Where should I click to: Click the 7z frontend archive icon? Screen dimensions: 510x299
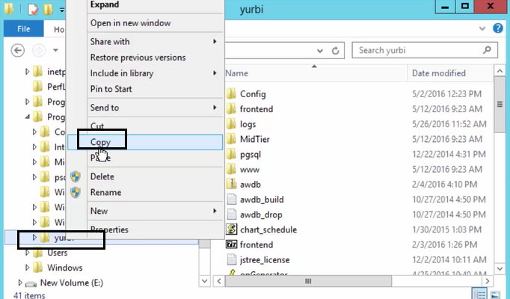tap(230, 244)
